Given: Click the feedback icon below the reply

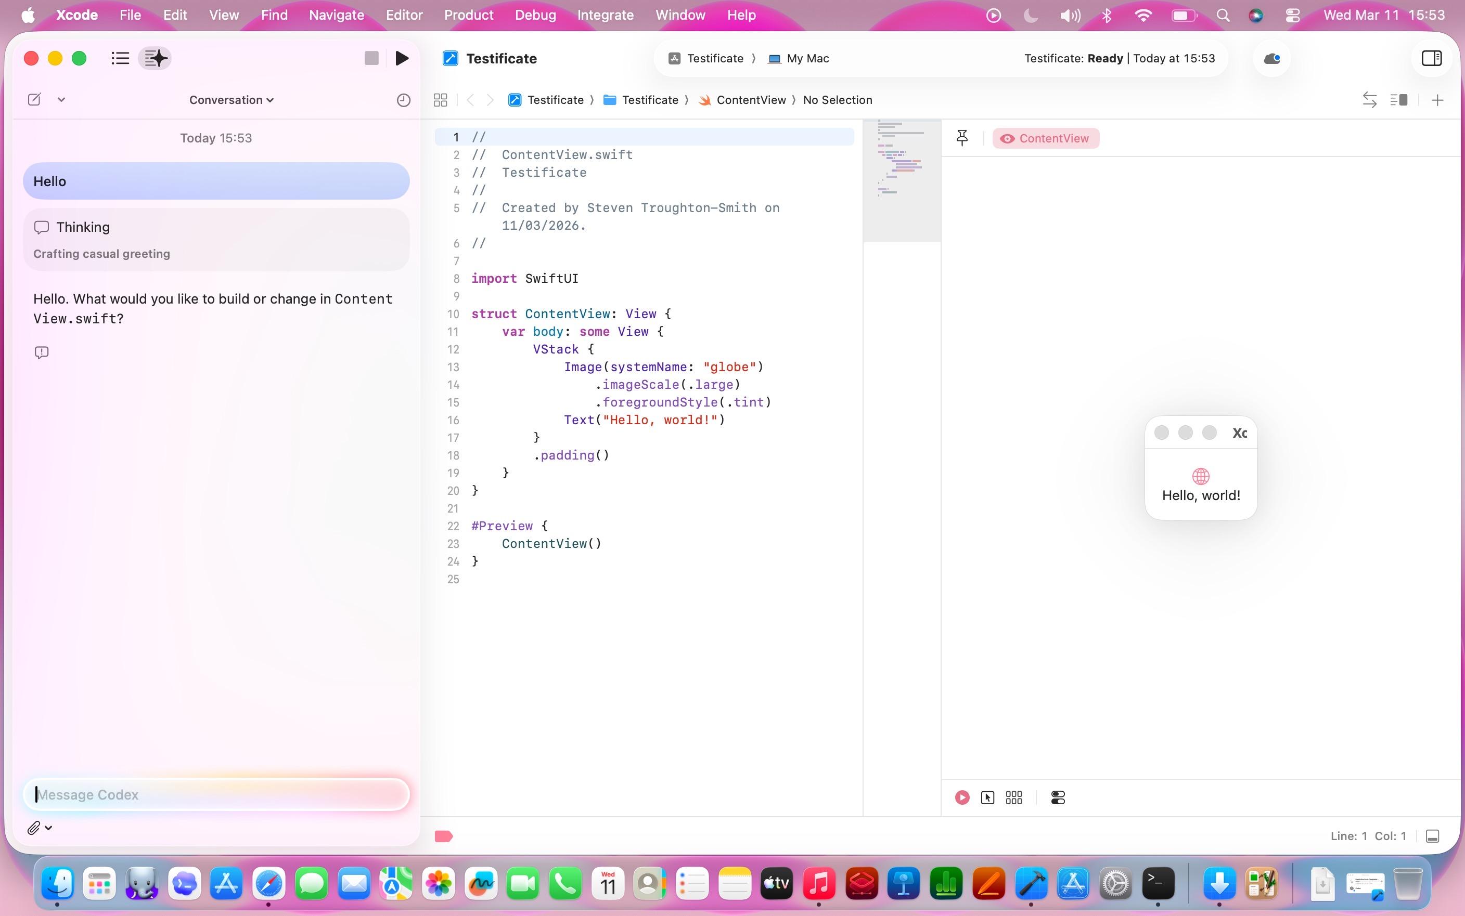Looking at the screenshot, I should (41, 352).
